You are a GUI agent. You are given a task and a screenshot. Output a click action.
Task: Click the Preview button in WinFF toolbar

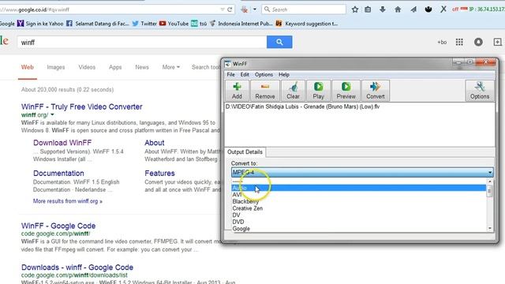[x=346, y=91]
